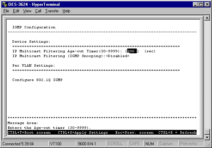The image size is (212, 148).
Task: Click the SCROLL indicator in status bar
Action: (x=116, y=144)
